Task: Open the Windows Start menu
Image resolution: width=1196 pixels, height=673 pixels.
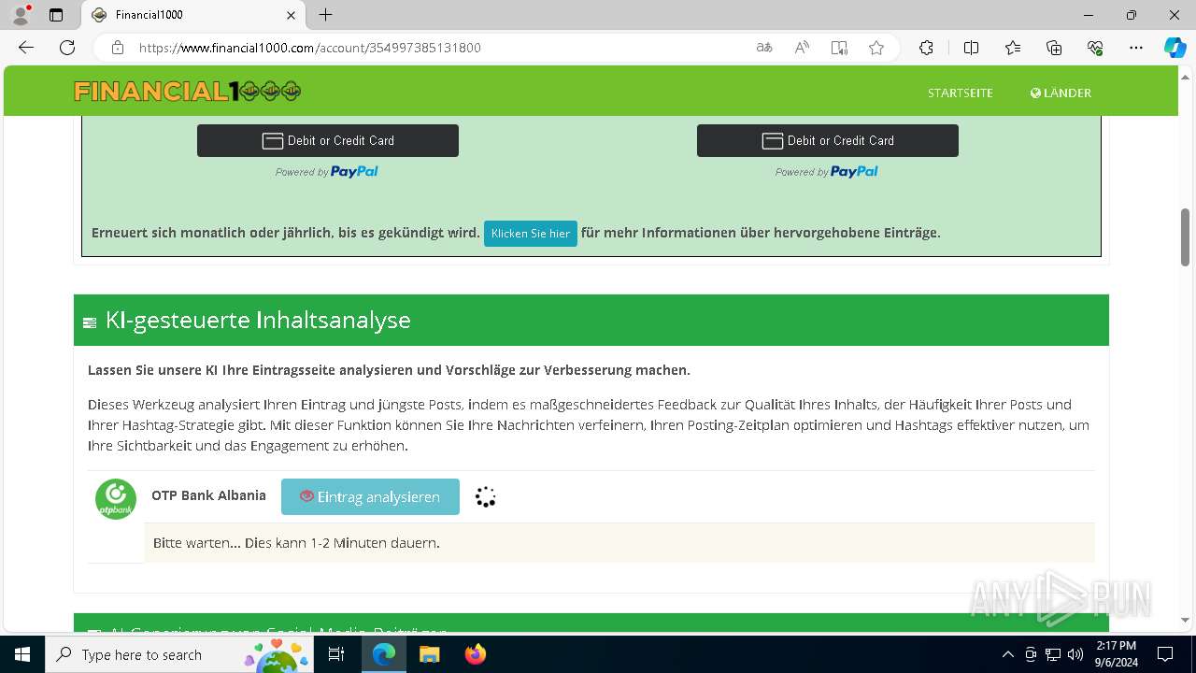Action: (22, 654)
